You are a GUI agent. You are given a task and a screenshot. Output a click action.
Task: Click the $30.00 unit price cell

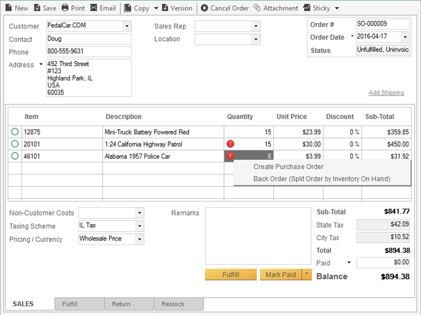(298, 144)
